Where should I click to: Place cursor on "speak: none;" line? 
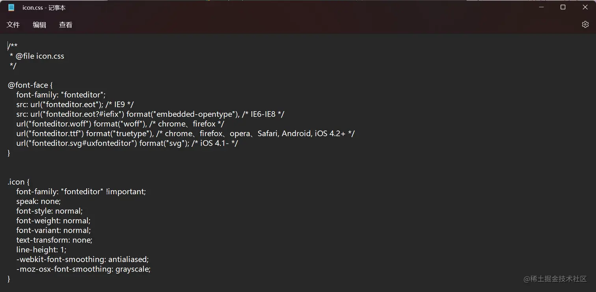38,201
